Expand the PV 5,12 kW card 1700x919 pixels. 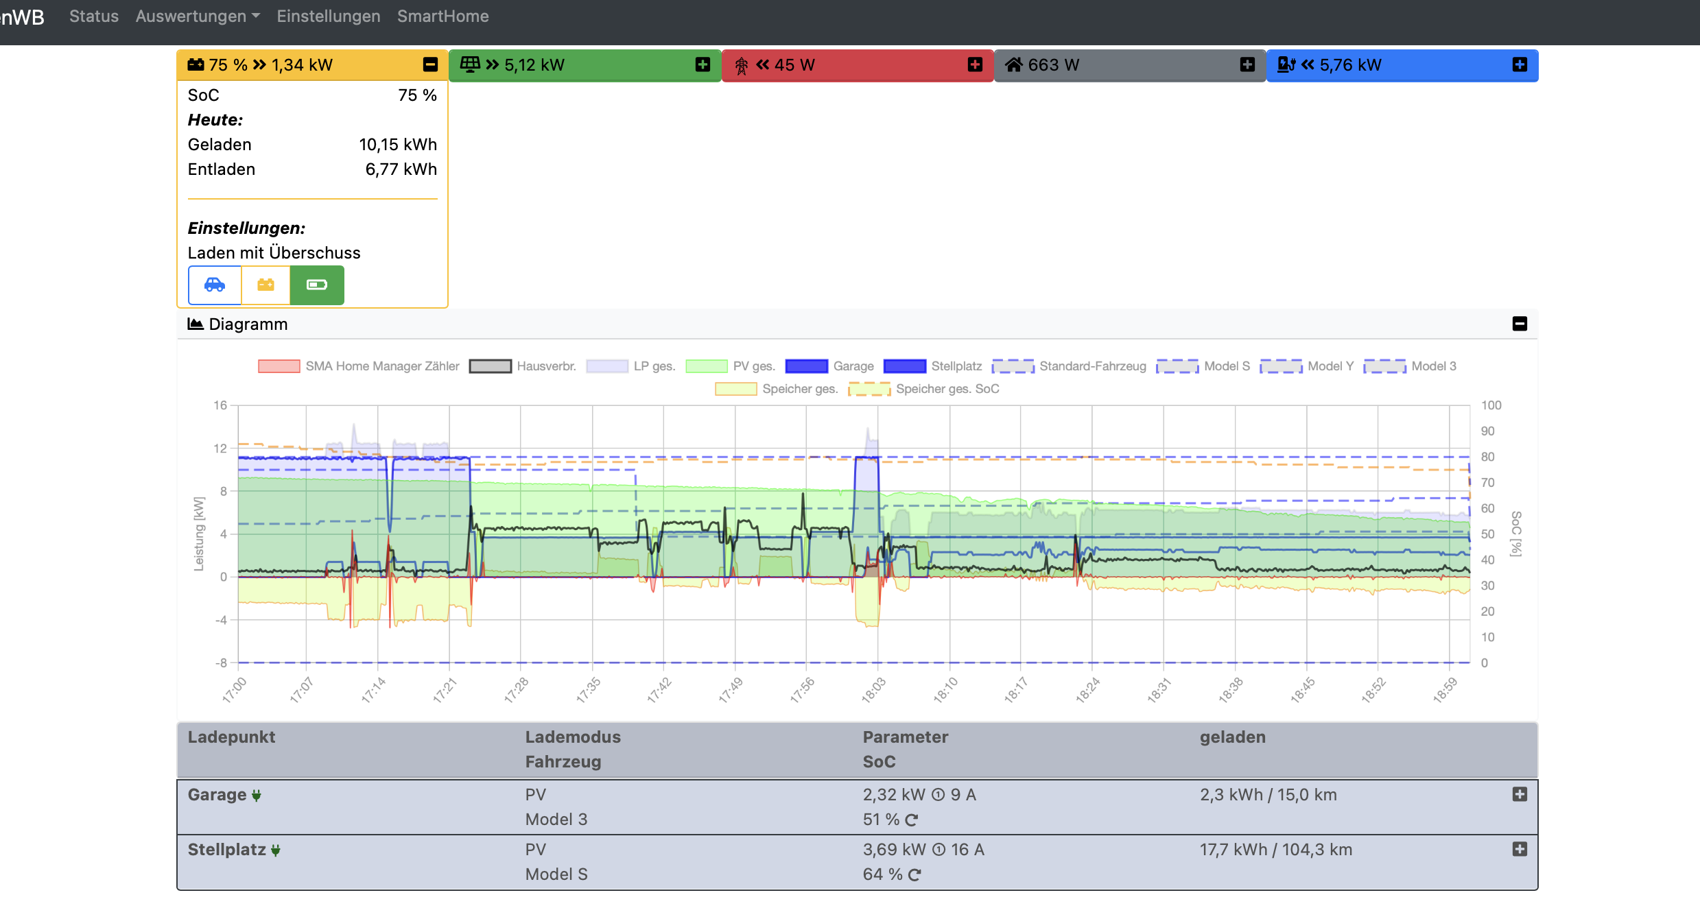coord(703,64)
